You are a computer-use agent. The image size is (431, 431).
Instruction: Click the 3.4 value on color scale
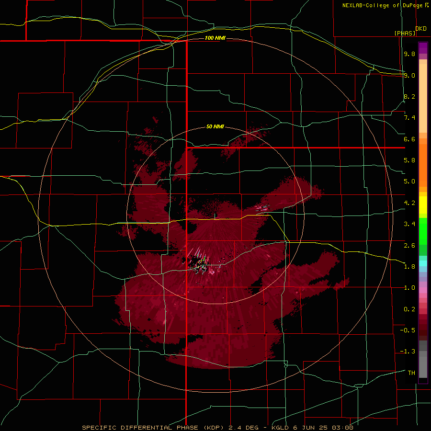409,224
